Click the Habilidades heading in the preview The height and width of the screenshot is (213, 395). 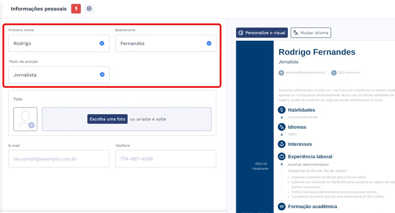coord(301,110)
